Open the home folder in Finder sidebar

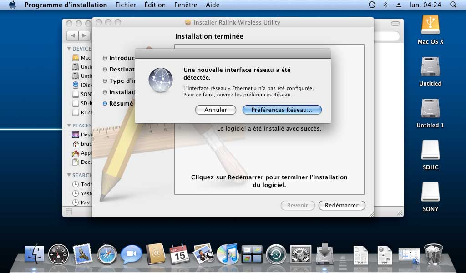coord(82,144)
